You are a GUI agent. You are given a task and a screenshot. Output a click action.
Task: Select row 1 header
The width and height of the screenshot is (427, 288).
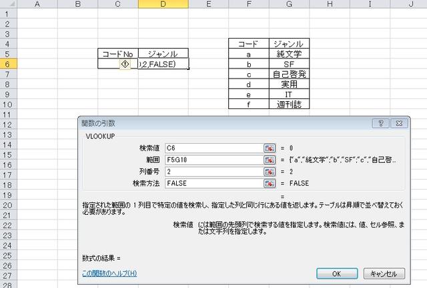[8, 14]
